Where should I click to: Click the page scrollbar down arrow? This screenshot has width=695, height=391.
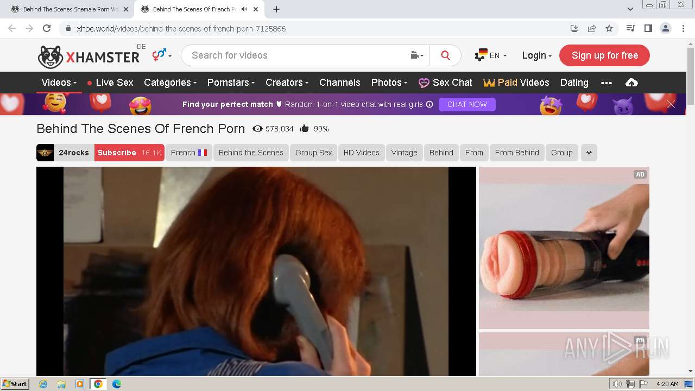pyautogui.click(x=691, y=371)
